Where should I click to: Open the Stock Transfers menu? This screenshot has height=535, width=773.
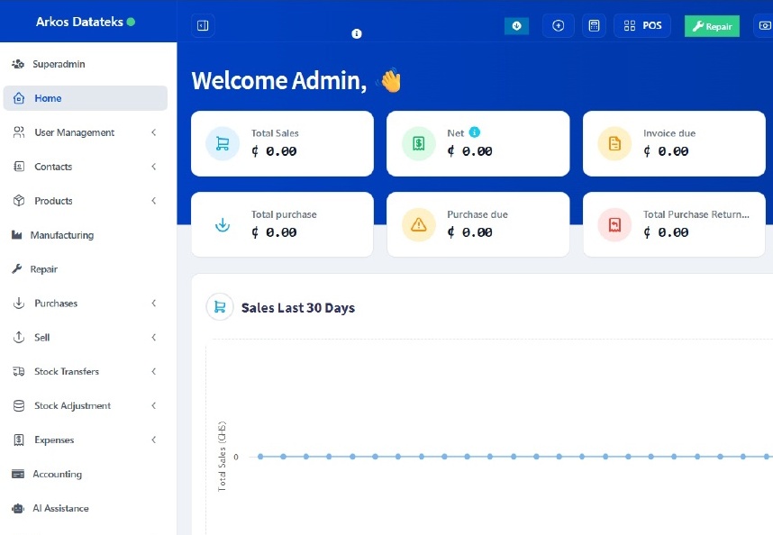86,371
